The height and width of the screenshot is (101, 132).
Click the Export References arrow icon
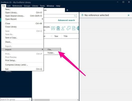tap(68, 28)
